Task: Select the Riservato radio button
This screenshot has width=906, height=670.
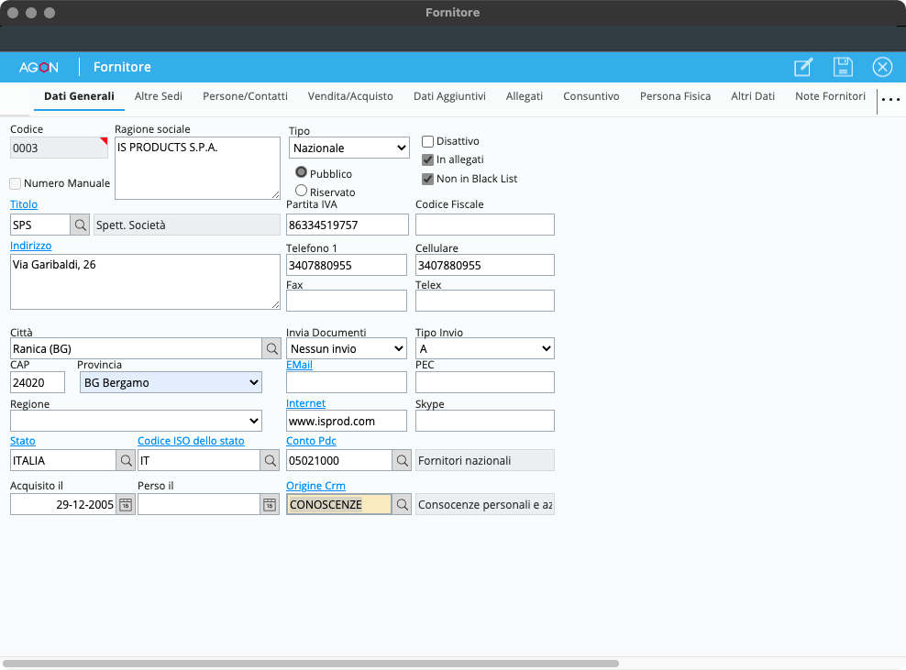Action: [301, 190]
